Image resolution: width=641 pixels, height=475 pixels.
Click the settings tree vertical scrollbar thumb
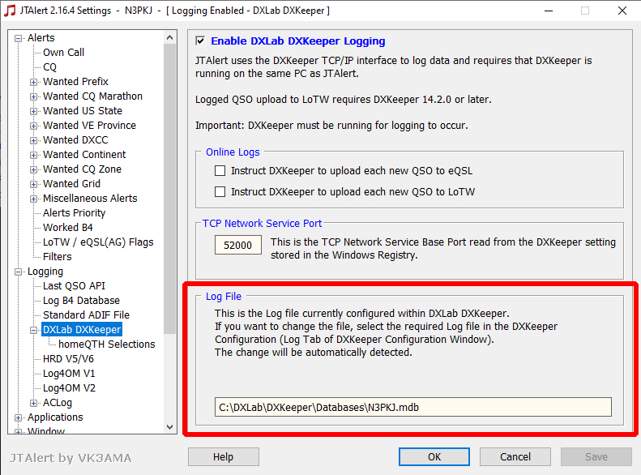tap(170, 189)
